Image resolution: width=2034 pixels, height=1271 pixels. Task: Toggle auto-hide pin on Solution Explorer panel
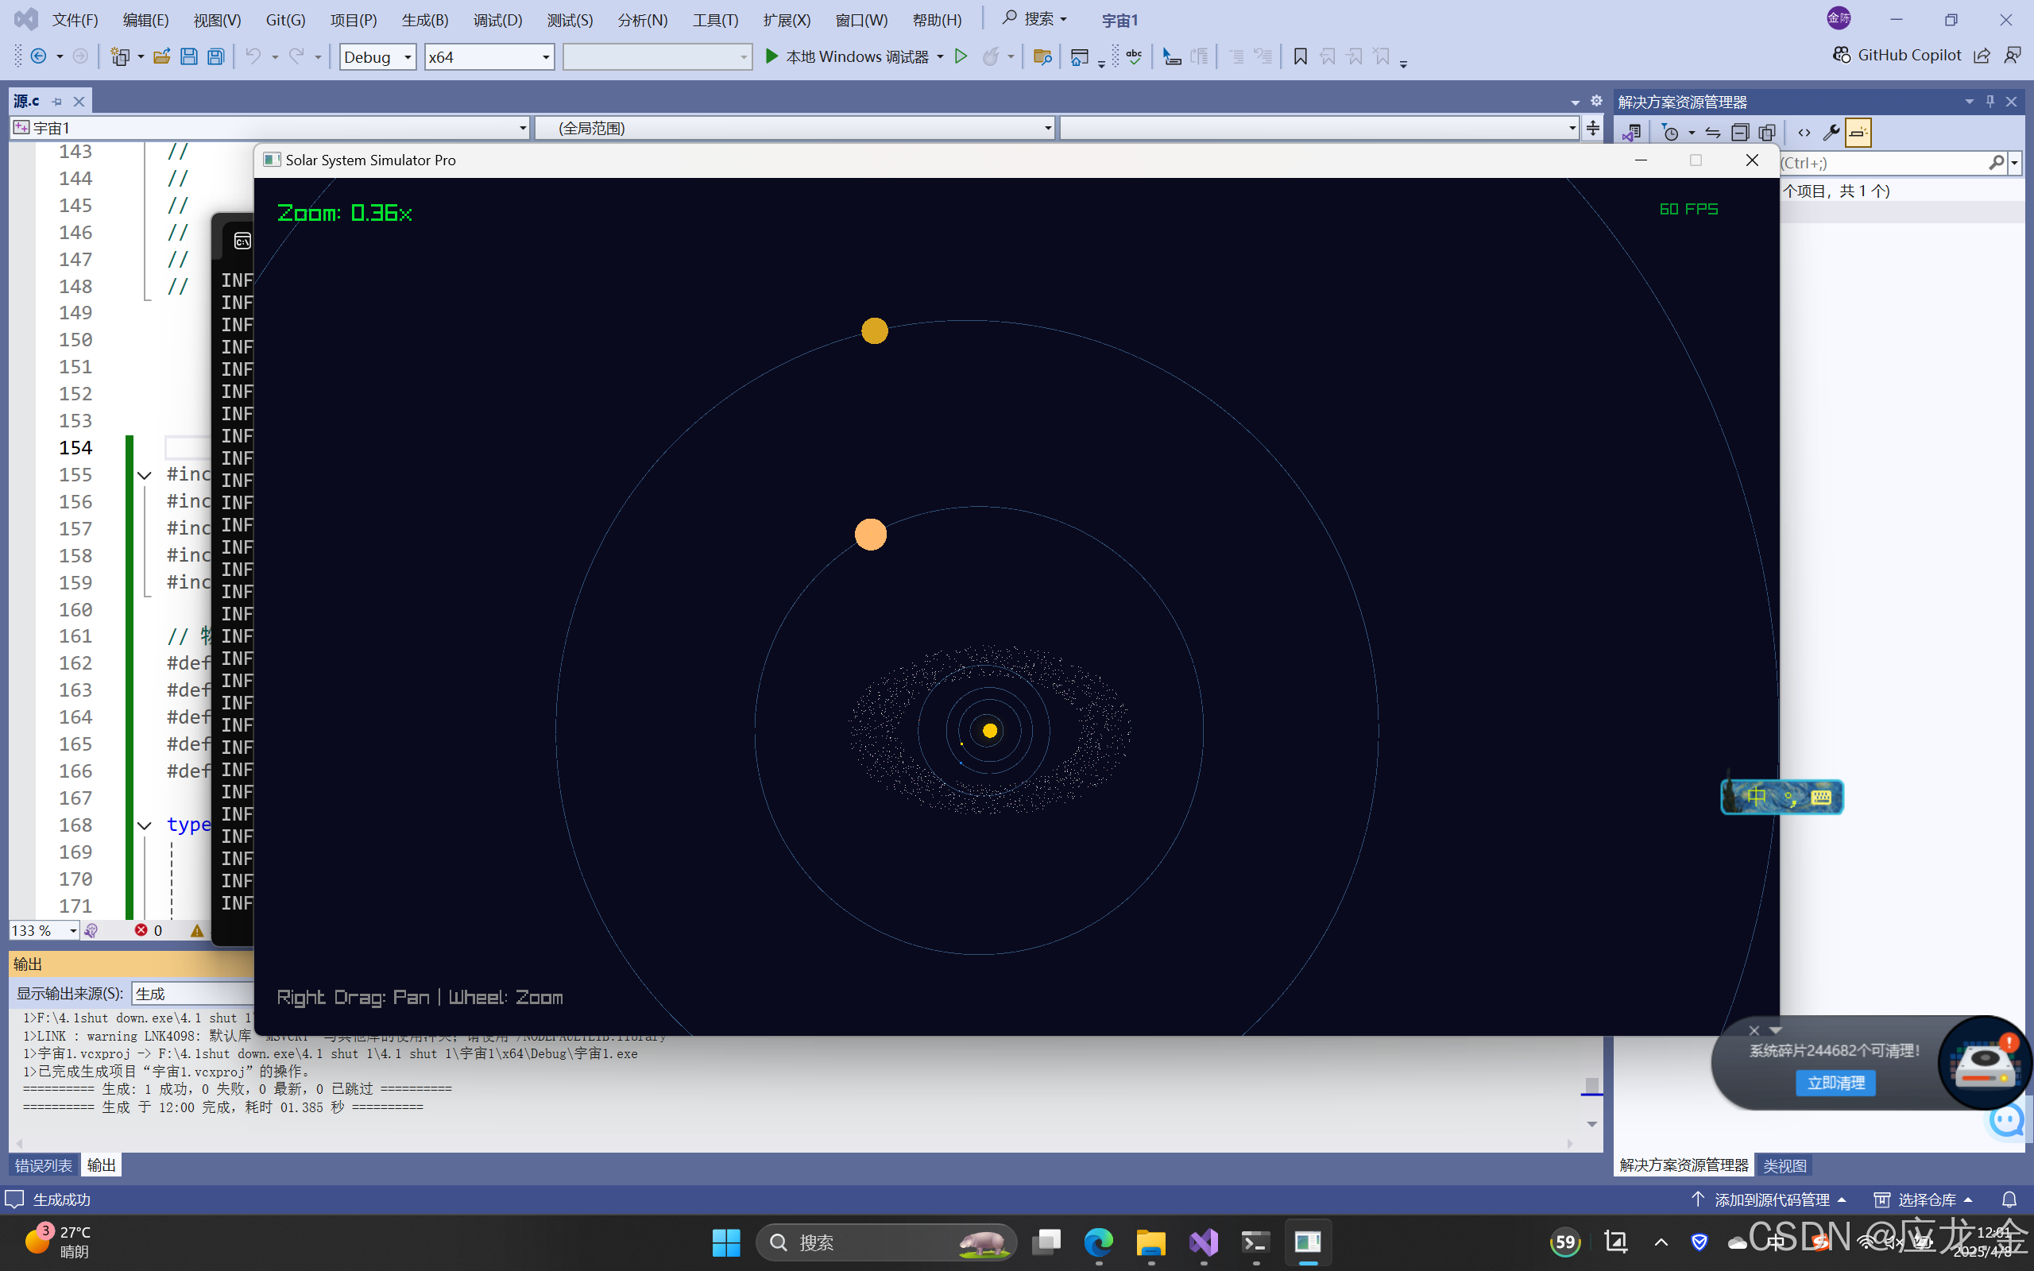(x=1990, y=102)
